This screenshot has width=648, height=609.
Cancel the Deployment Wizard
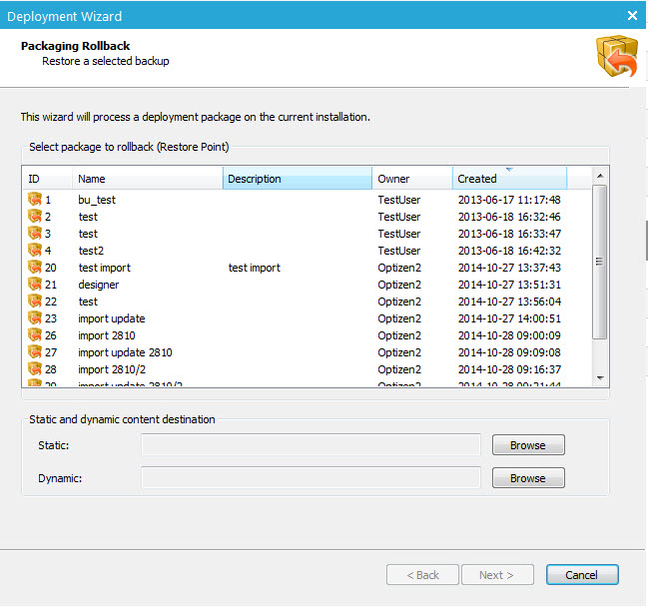click(582, 575)
